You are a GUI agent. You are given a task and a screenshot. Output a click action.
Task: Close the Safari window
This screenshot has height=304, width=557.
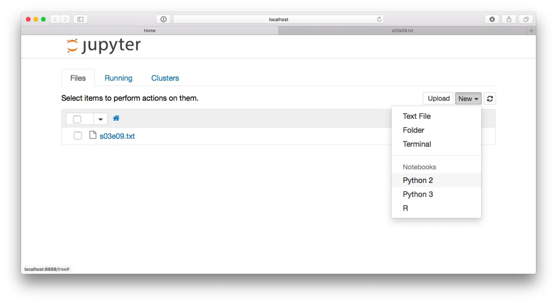[28, 19]
